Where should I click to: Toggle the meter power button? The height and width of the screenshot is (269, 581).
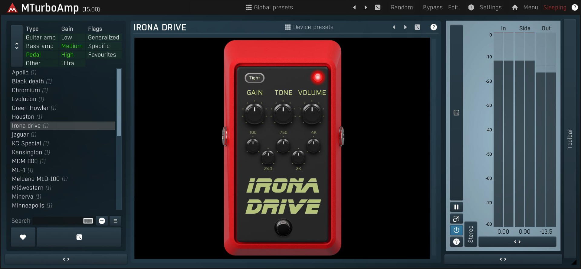[x=456, y=230]
